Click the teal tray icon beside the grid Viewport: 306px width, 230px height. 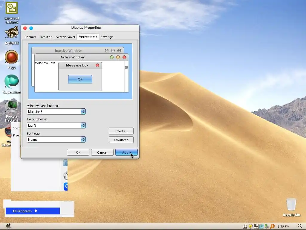tap(261, 226)
